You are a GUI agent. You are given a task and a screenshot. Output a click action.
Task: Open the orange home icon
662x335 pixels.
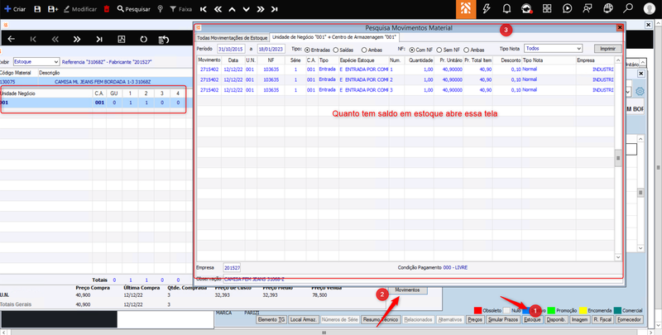(x=466, y=9)
